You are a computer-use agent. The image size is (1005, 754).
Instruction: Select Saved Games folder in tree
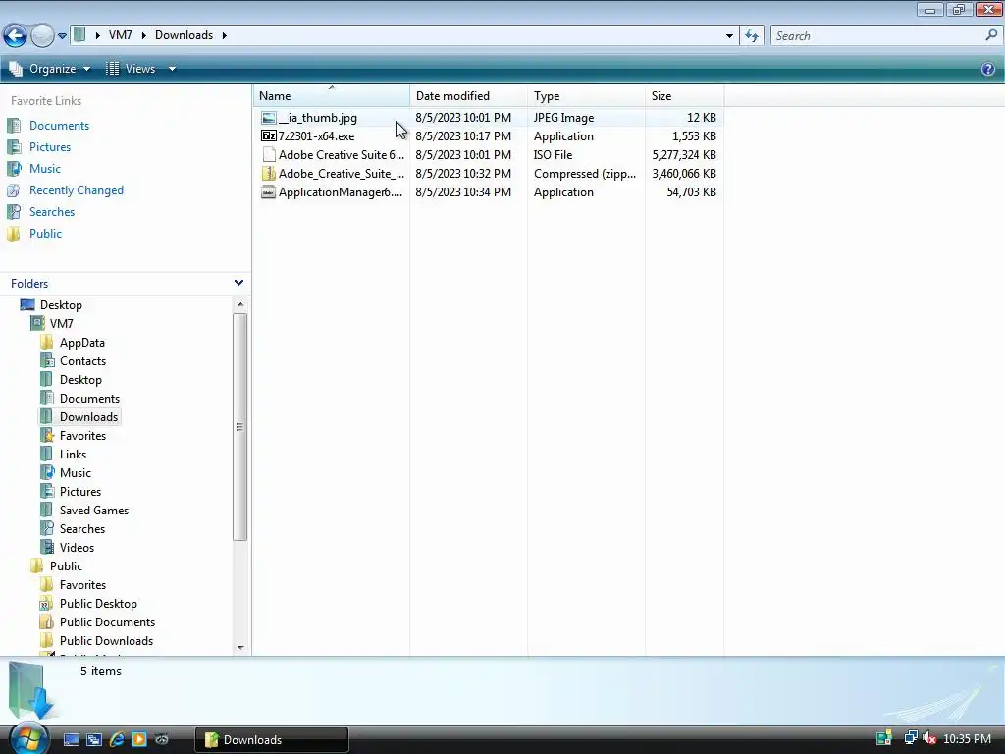pos(94,511)
